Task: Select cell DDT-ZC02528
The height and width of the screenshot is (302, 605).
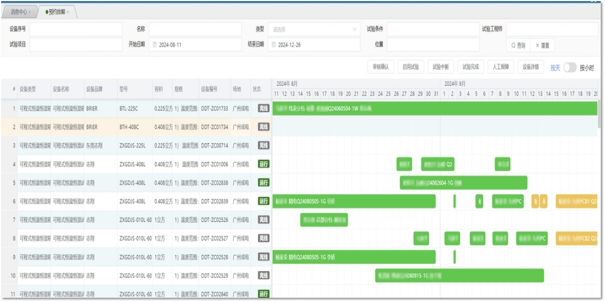Action: pos(214,257)
